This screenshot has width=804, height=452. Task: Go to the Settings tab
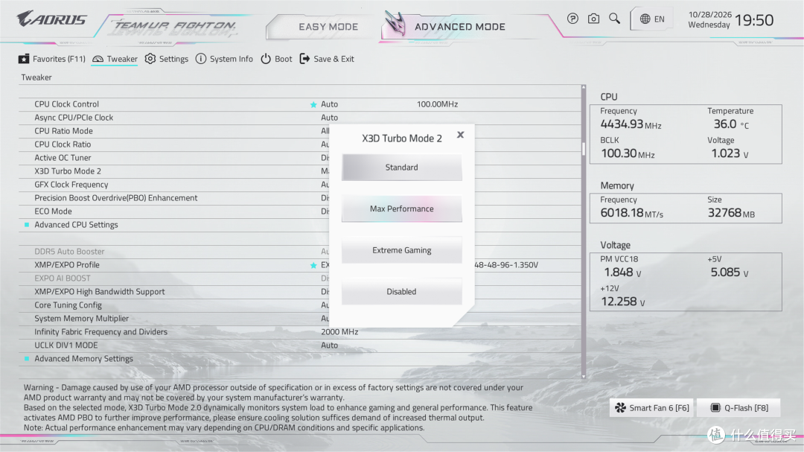[167, 59]
